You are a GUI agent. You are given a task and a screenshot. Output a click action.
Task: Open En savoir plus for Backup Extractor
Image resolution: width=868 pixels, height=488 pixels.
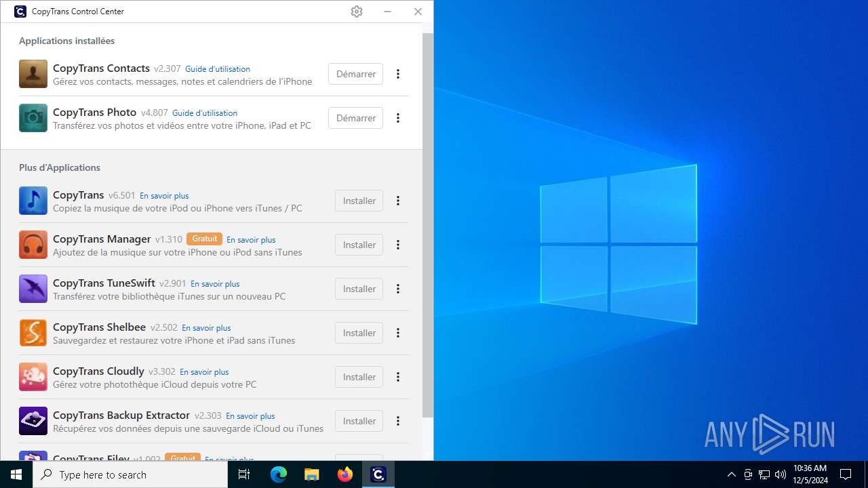(x=250, y=416)
